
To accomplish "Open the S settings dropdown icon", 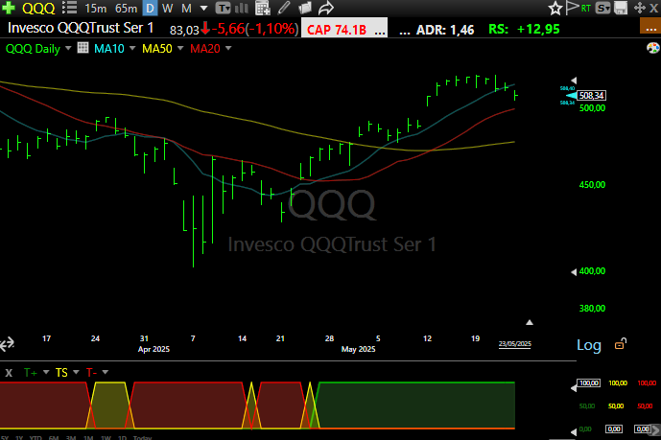I will (603, 8).
